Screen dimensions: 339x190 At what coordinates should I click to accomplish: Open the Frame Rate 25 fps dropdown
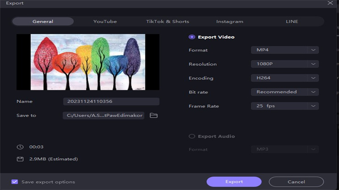point(284,106)
